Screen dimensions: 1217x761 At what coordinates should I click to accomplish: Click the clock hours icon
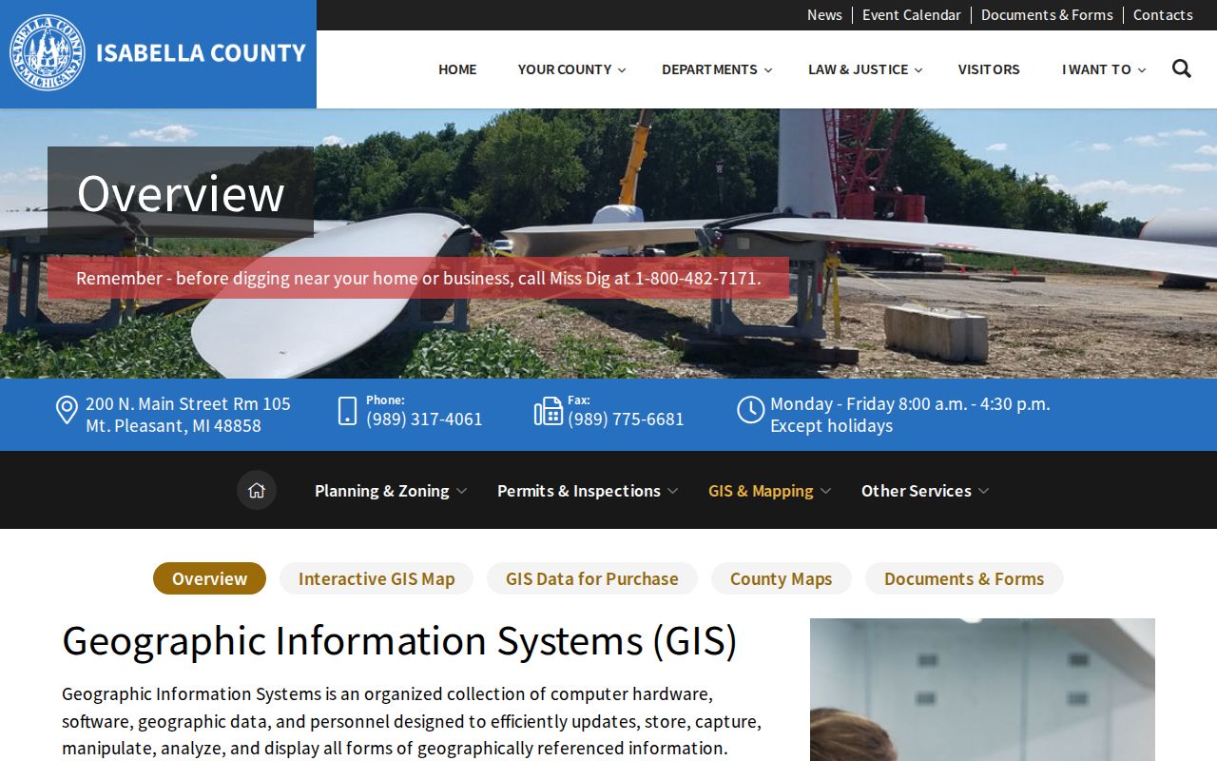[x=750, y=410]
